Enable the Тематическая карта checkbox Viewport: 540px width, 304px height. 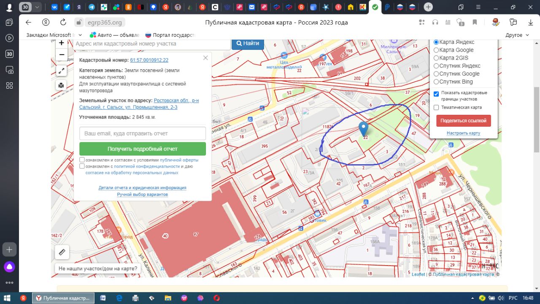coord(436,108)
